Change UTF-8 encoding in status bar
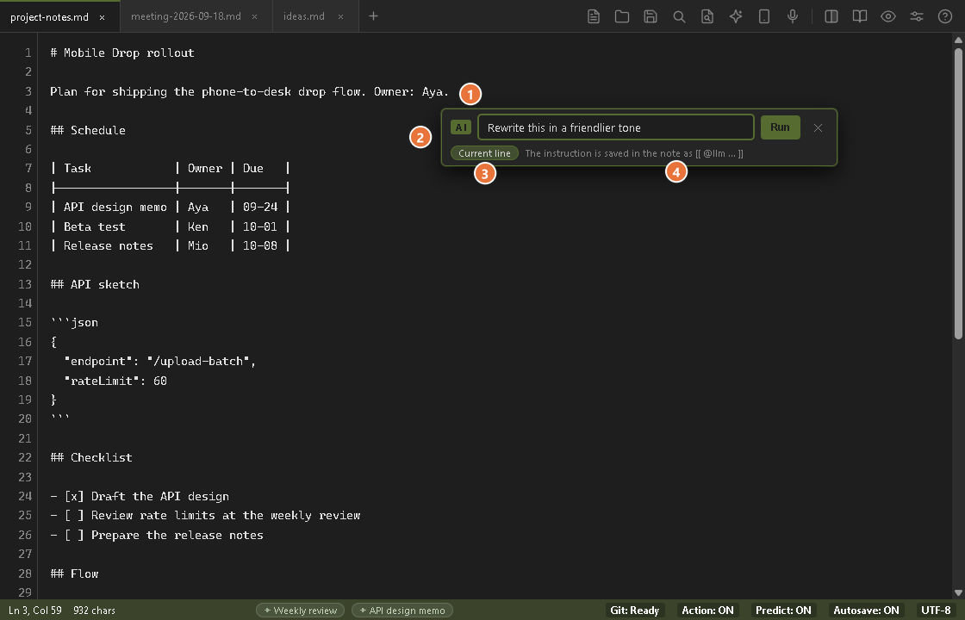This screenshot has height=620, width=965. click(936, 611)
